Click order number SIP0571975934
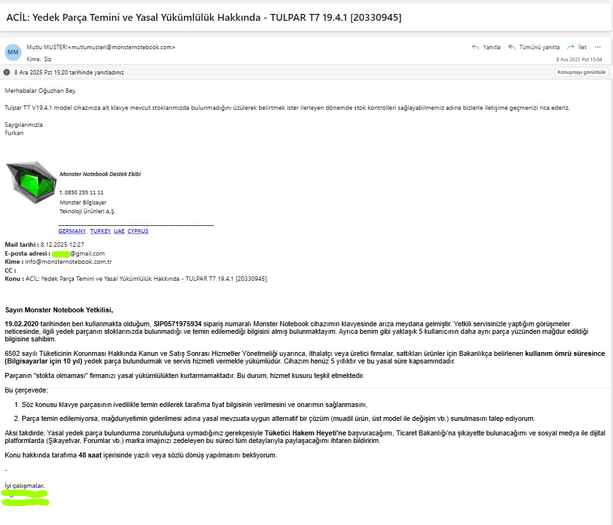The height and width of the screenshot is (525, 613). pos(178,324)
